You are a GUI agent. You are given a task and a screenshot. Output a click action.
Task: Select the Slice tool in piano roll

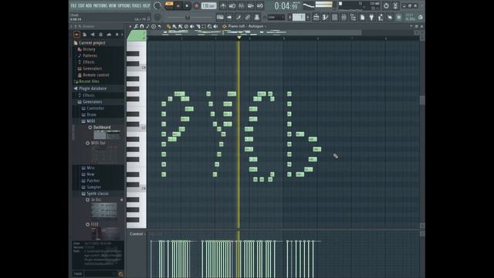(198, 26)
